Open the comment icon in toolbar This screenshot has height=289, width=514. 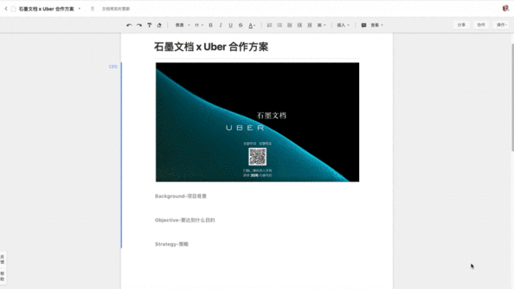[x=363, y=25]
